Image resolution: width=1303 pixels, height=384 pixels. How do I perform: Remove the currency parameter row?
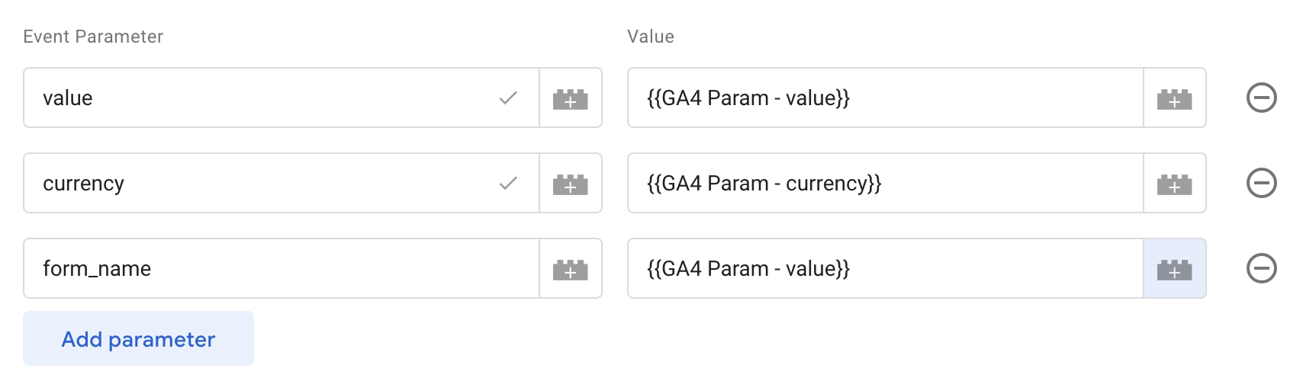[x=1261, y=183]
